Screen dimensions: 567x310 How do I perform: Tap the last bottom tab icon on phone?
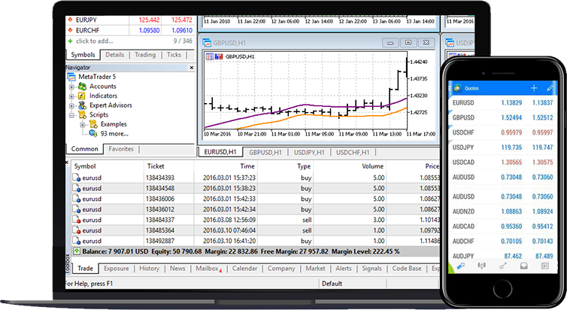click(544, 266)
